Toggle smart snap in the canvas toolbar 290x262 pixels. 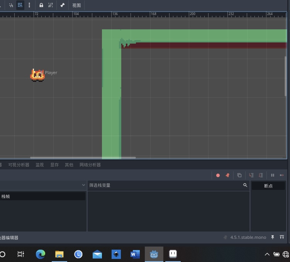coord(11,5)
